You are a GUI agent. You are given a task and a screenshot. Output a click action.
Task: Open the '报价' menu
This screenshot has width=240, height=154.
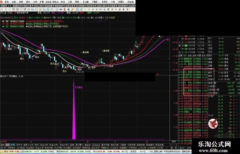(28, 2)
